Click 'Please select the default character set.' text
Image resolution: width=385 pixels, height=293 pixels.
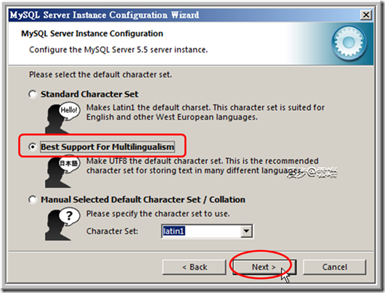(x=100, y=74)
